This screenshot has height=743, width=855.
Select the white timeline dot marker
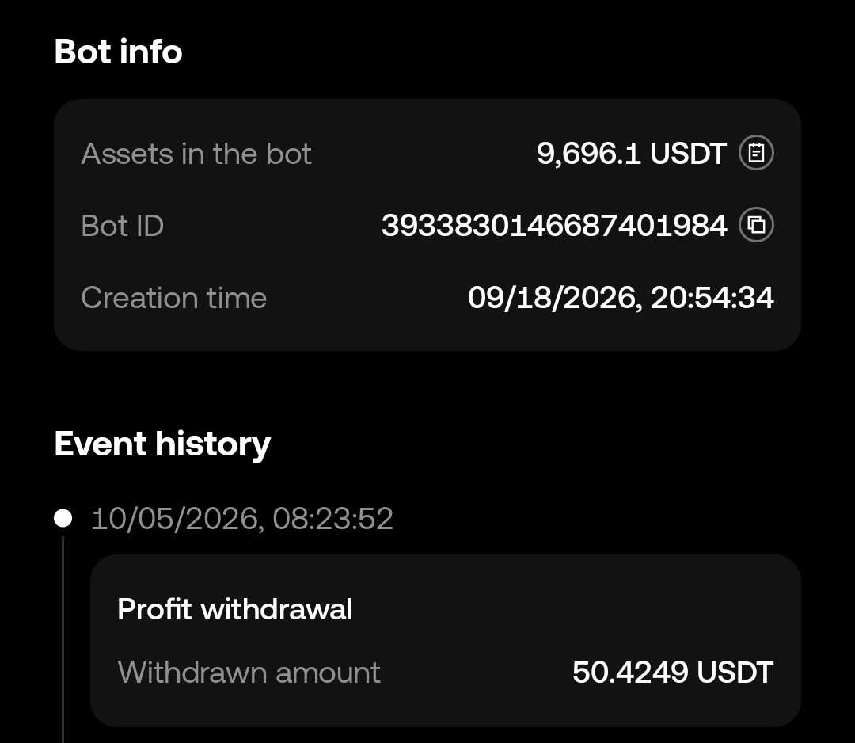(x=63, y=518)
